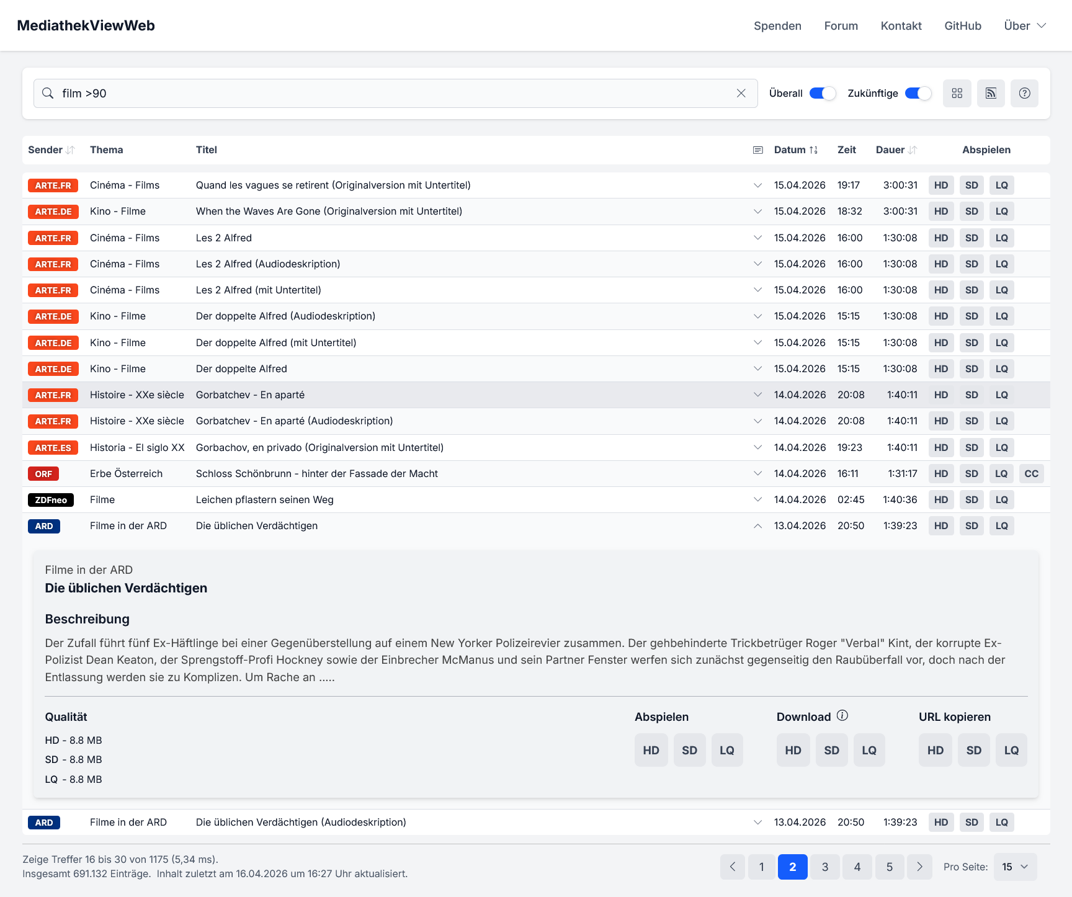Image resolution: width=1072 pixels, height=897 pixels.
Task: Click the Download info icon
Action: [842, 715]
